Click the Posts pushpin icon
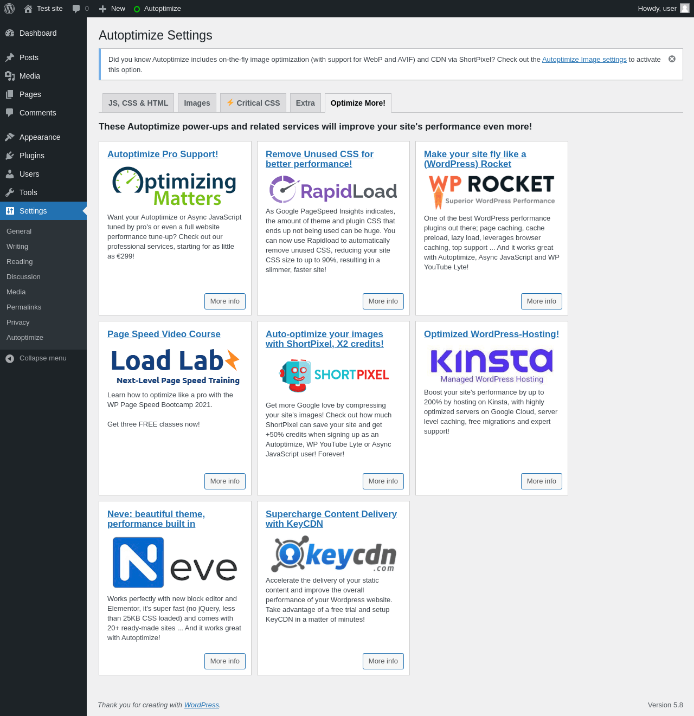Viewport: 694px width, 716px height. click(x=10, y=57)
